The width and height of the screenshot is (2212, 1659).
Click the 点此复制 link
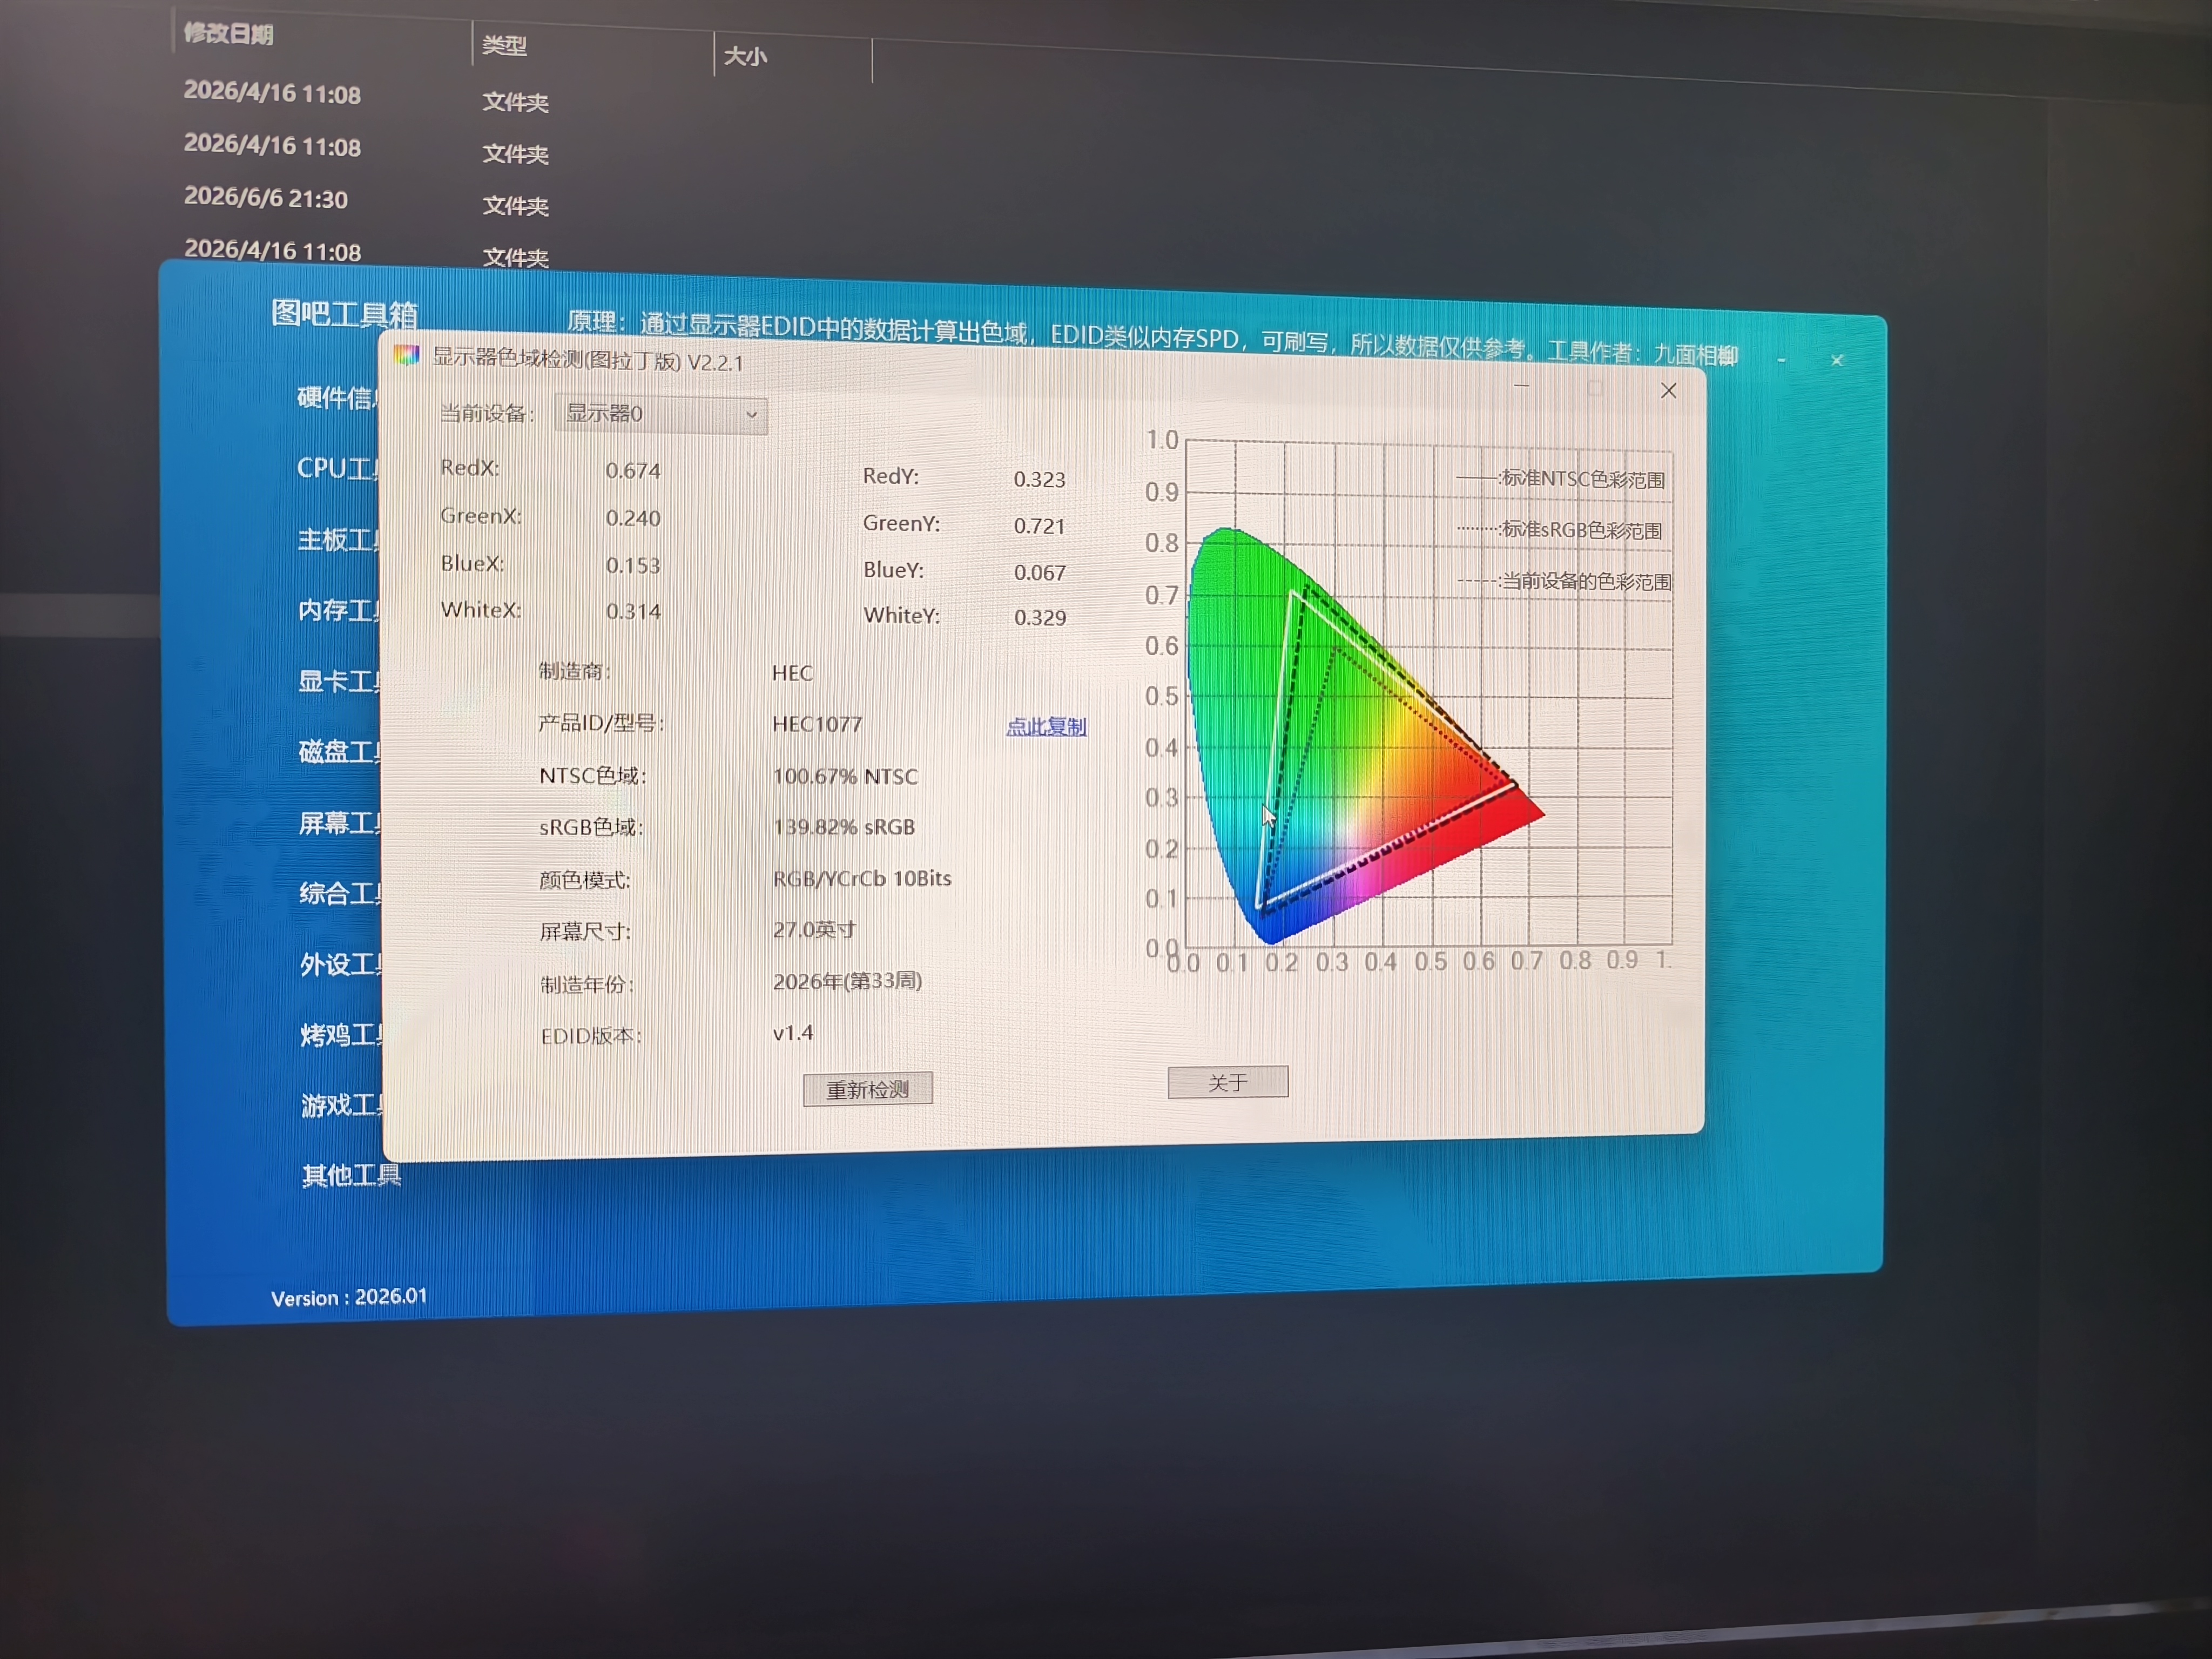pyautogui.click(x=1046, y=726)
